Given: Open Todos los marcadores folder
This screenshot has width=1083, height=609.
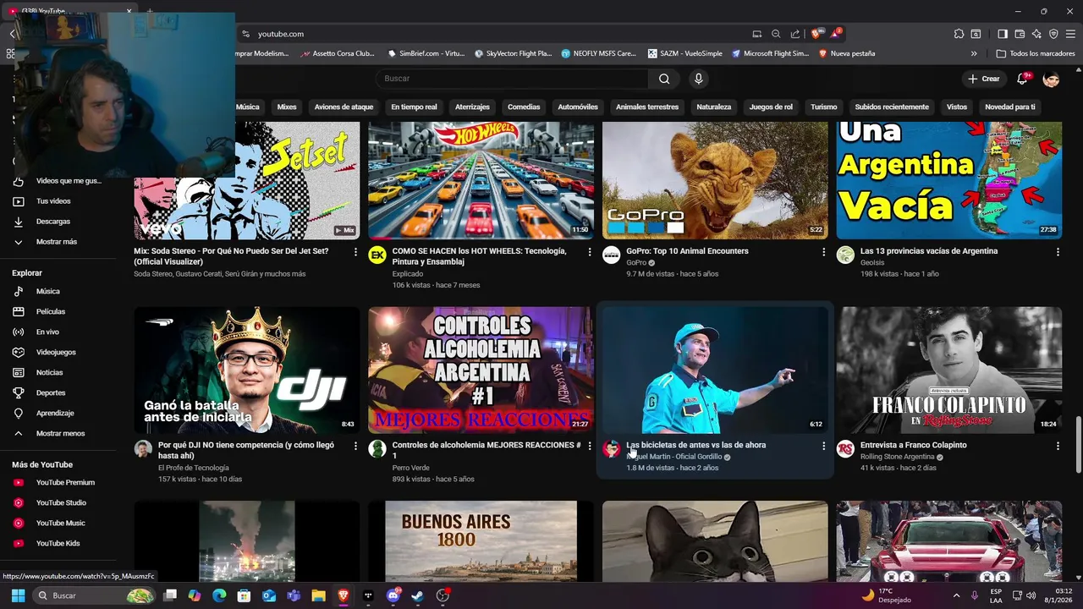Looking at the screenshot, I should (1036, 53).
